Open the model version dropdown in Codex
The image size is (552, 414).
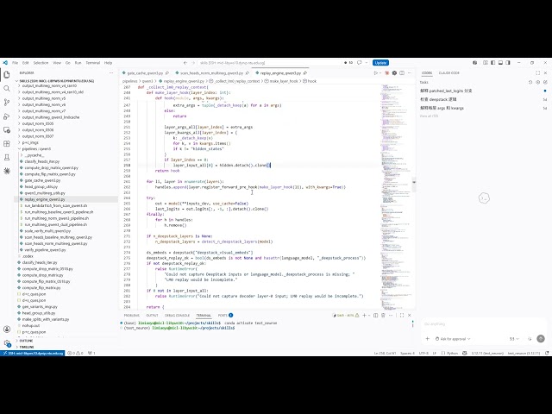[514, 339]
